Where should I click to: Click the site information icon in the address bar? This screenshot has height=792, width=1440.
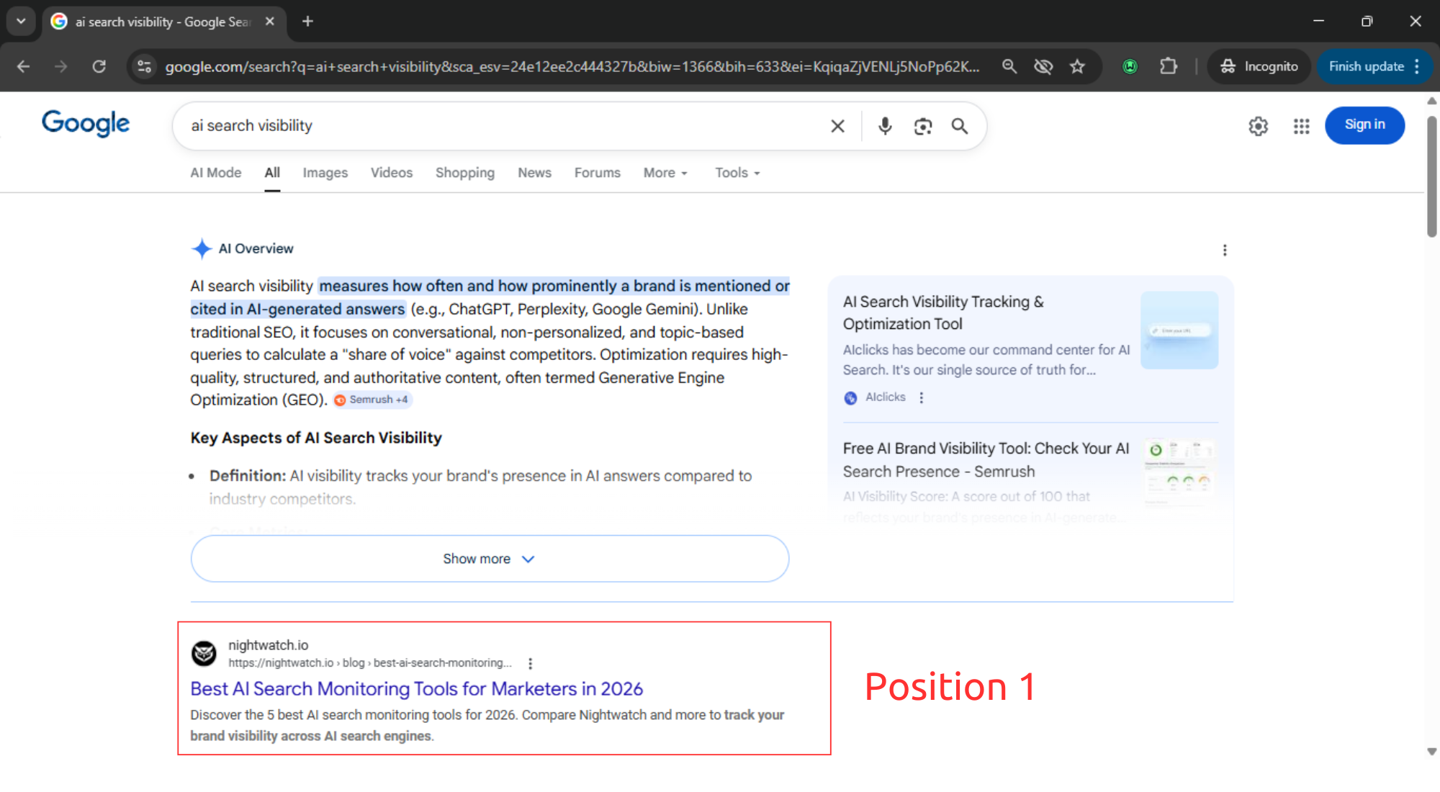tap(144, 66)
